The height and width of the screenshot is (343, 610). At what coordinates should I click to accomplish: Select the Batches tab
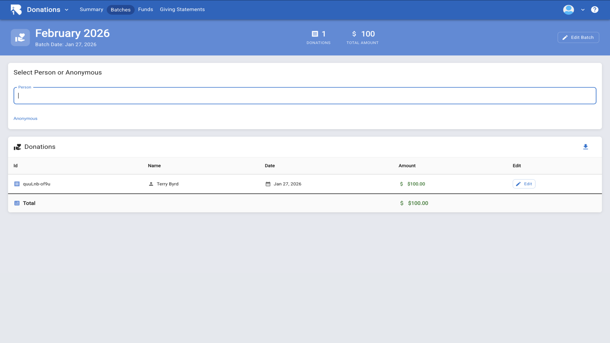[x=120, y=10]
